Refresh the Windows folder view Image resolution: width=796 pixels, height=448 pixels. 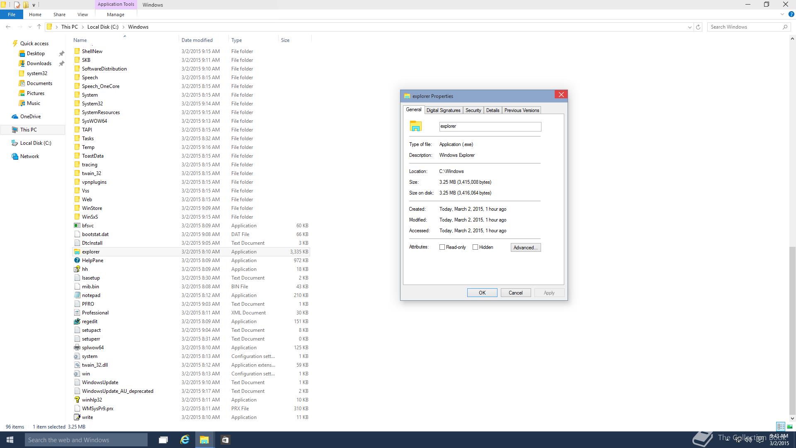[698, 27]
